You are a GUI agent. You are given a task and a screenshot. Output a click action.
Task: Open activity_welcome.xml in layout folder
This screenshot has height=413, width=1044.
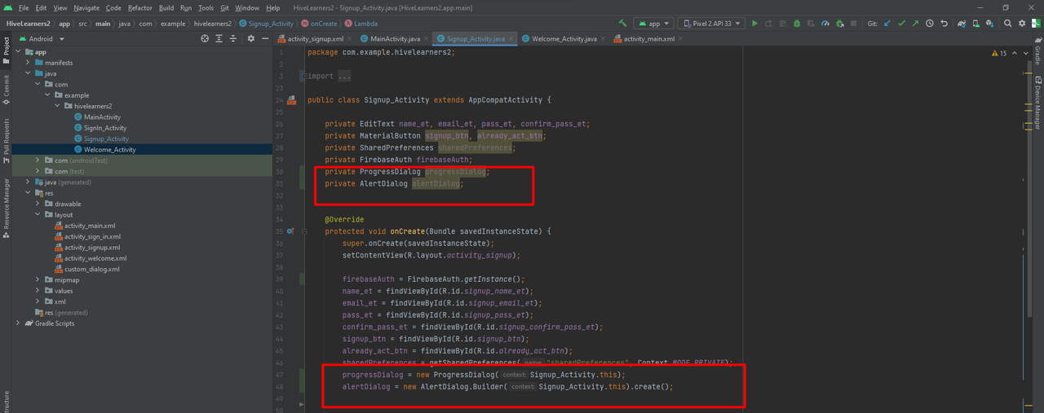pos(95,258)
